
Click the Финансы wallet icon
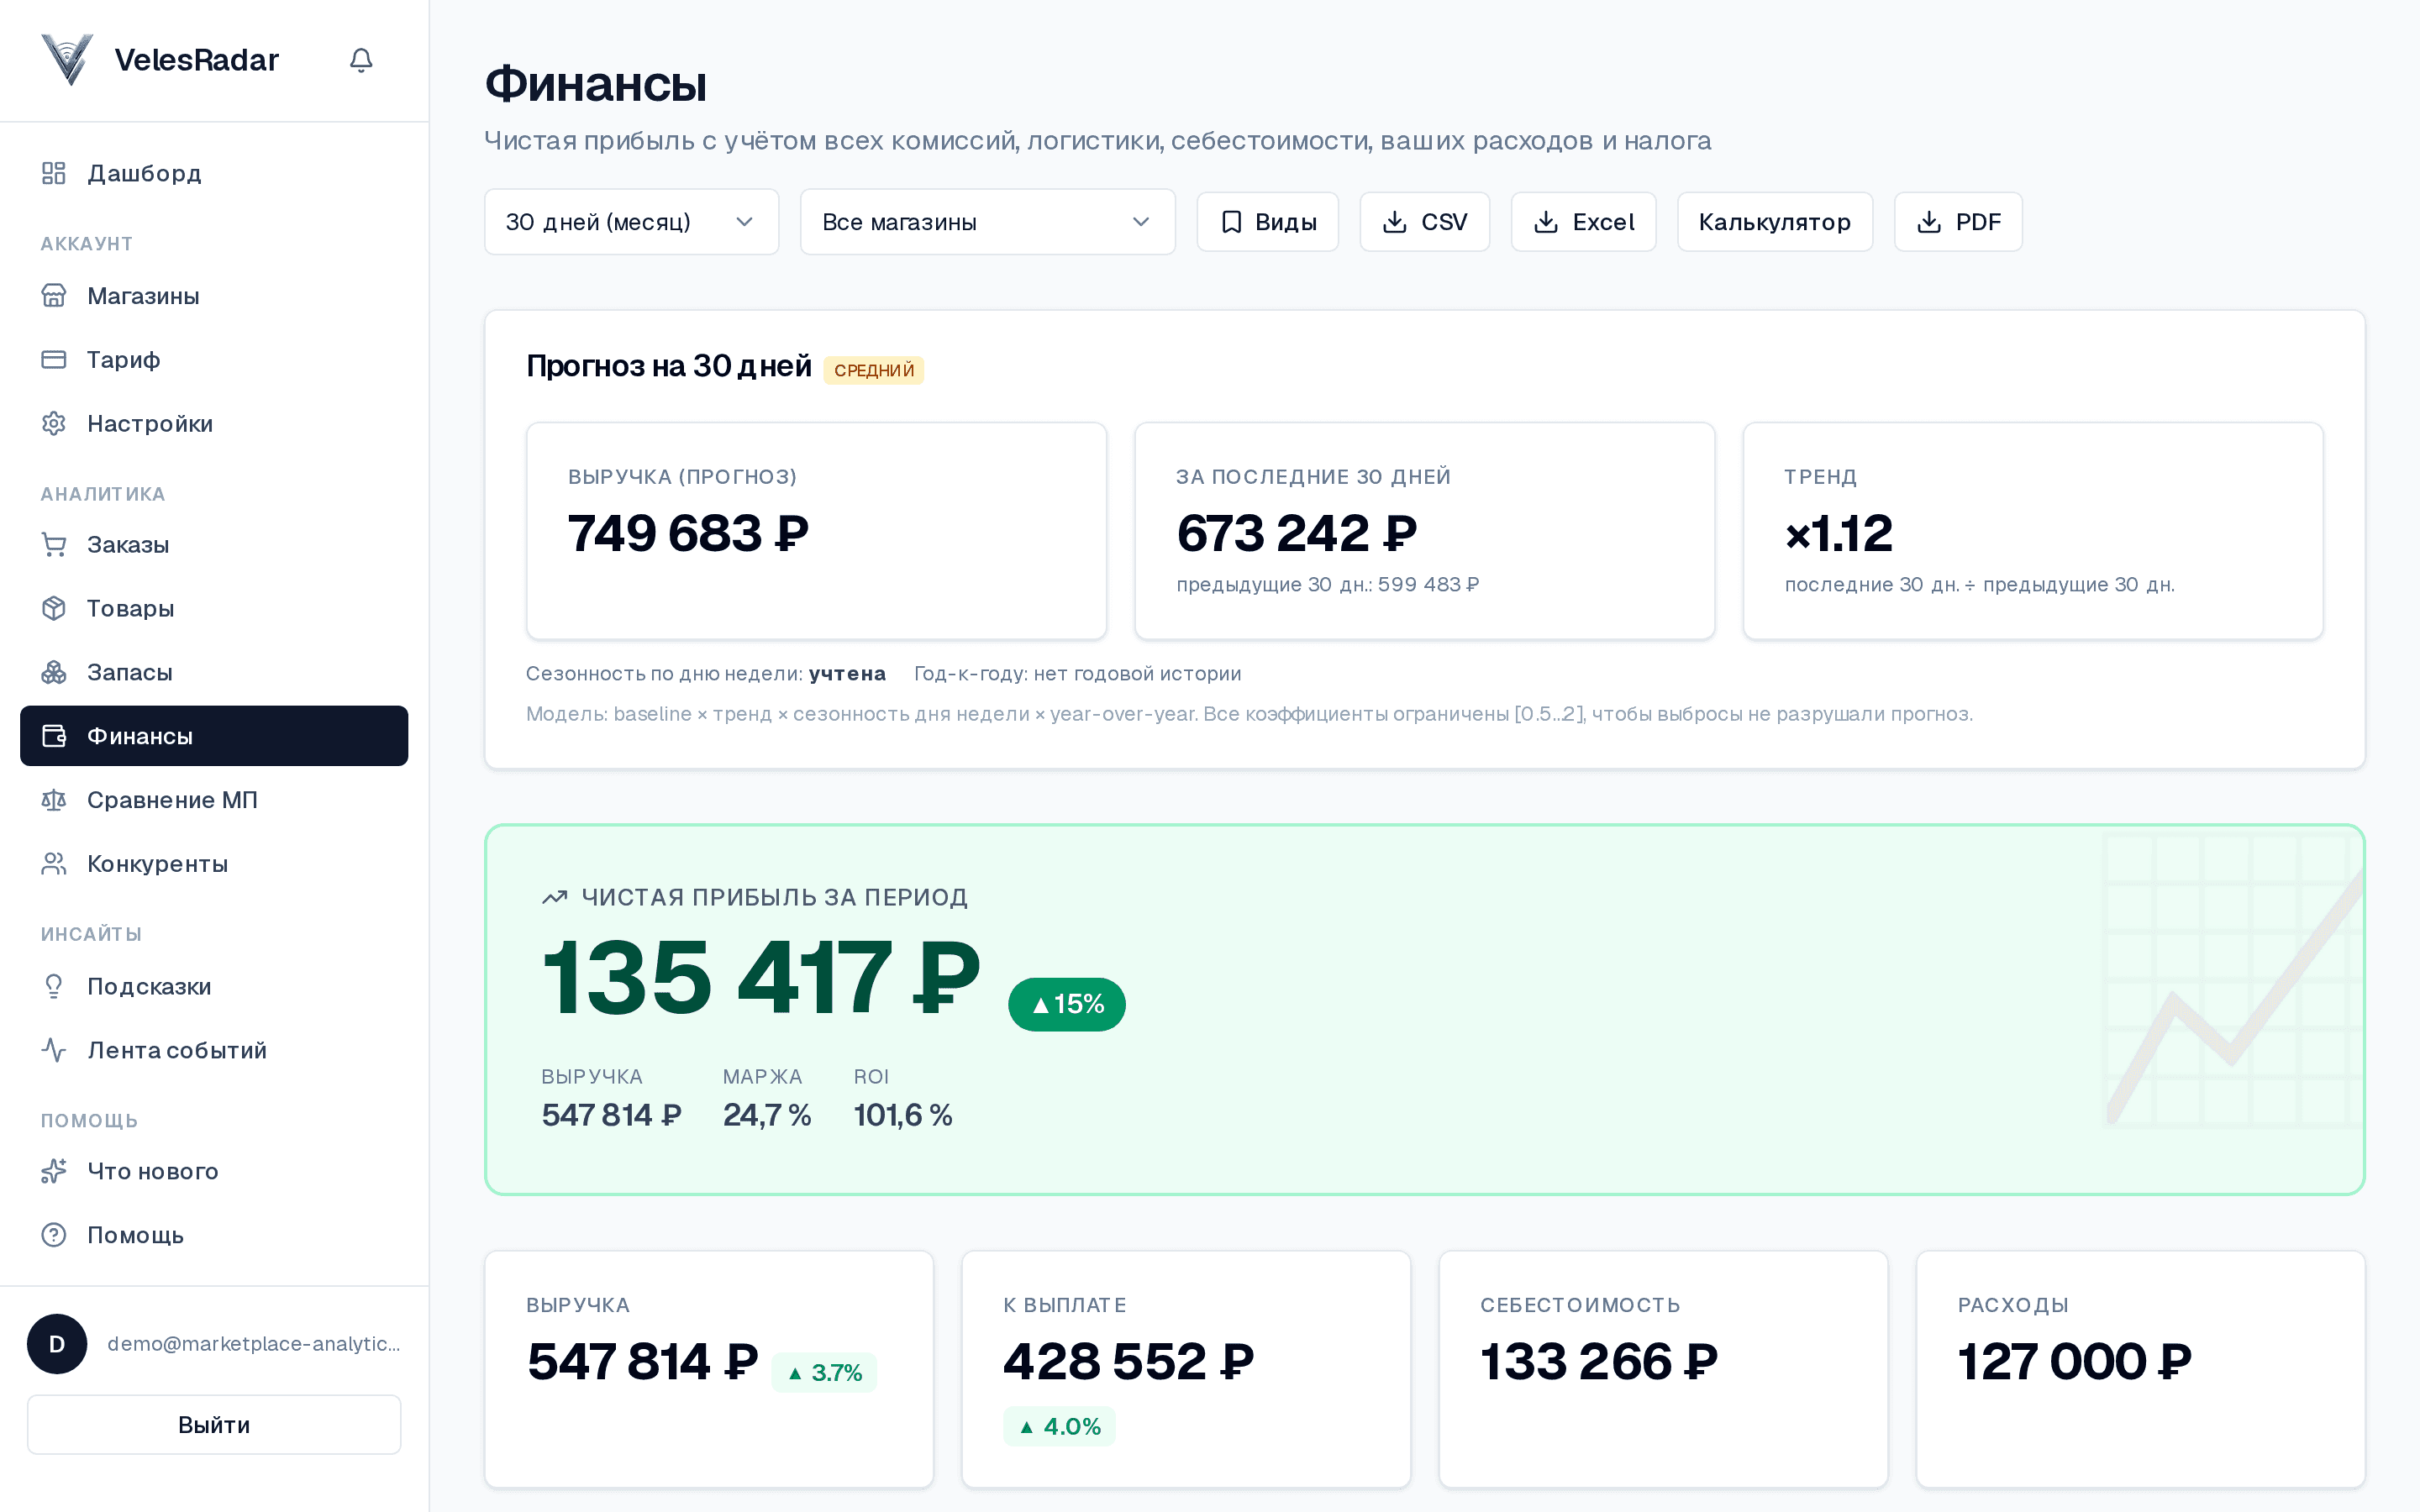tap(54, 736)
